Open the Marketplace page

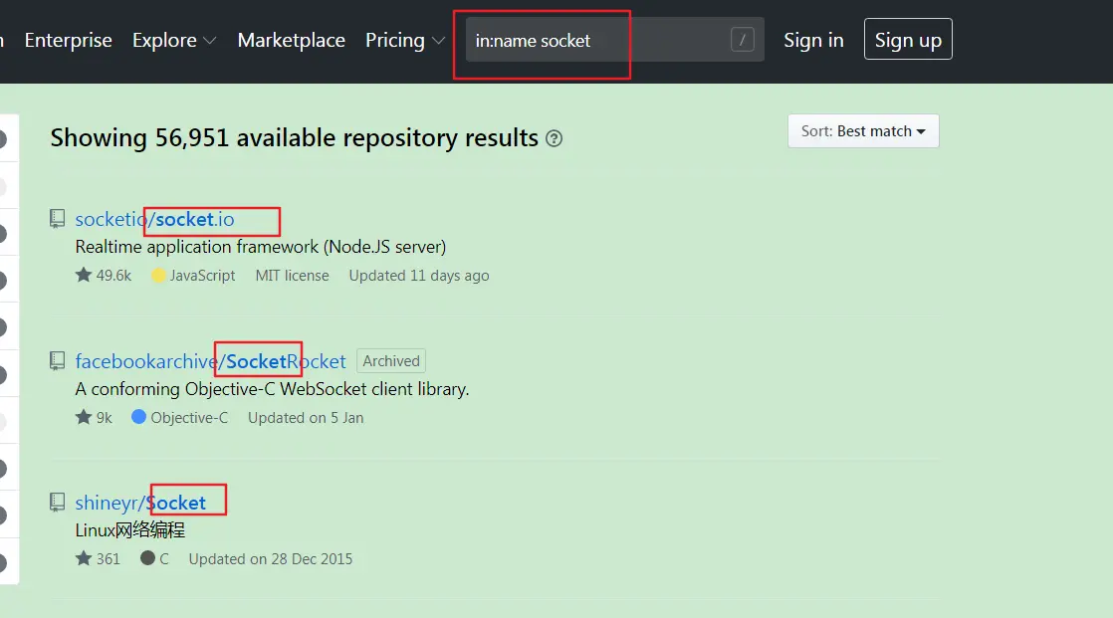pyautogui.click(x=291, y=41)
